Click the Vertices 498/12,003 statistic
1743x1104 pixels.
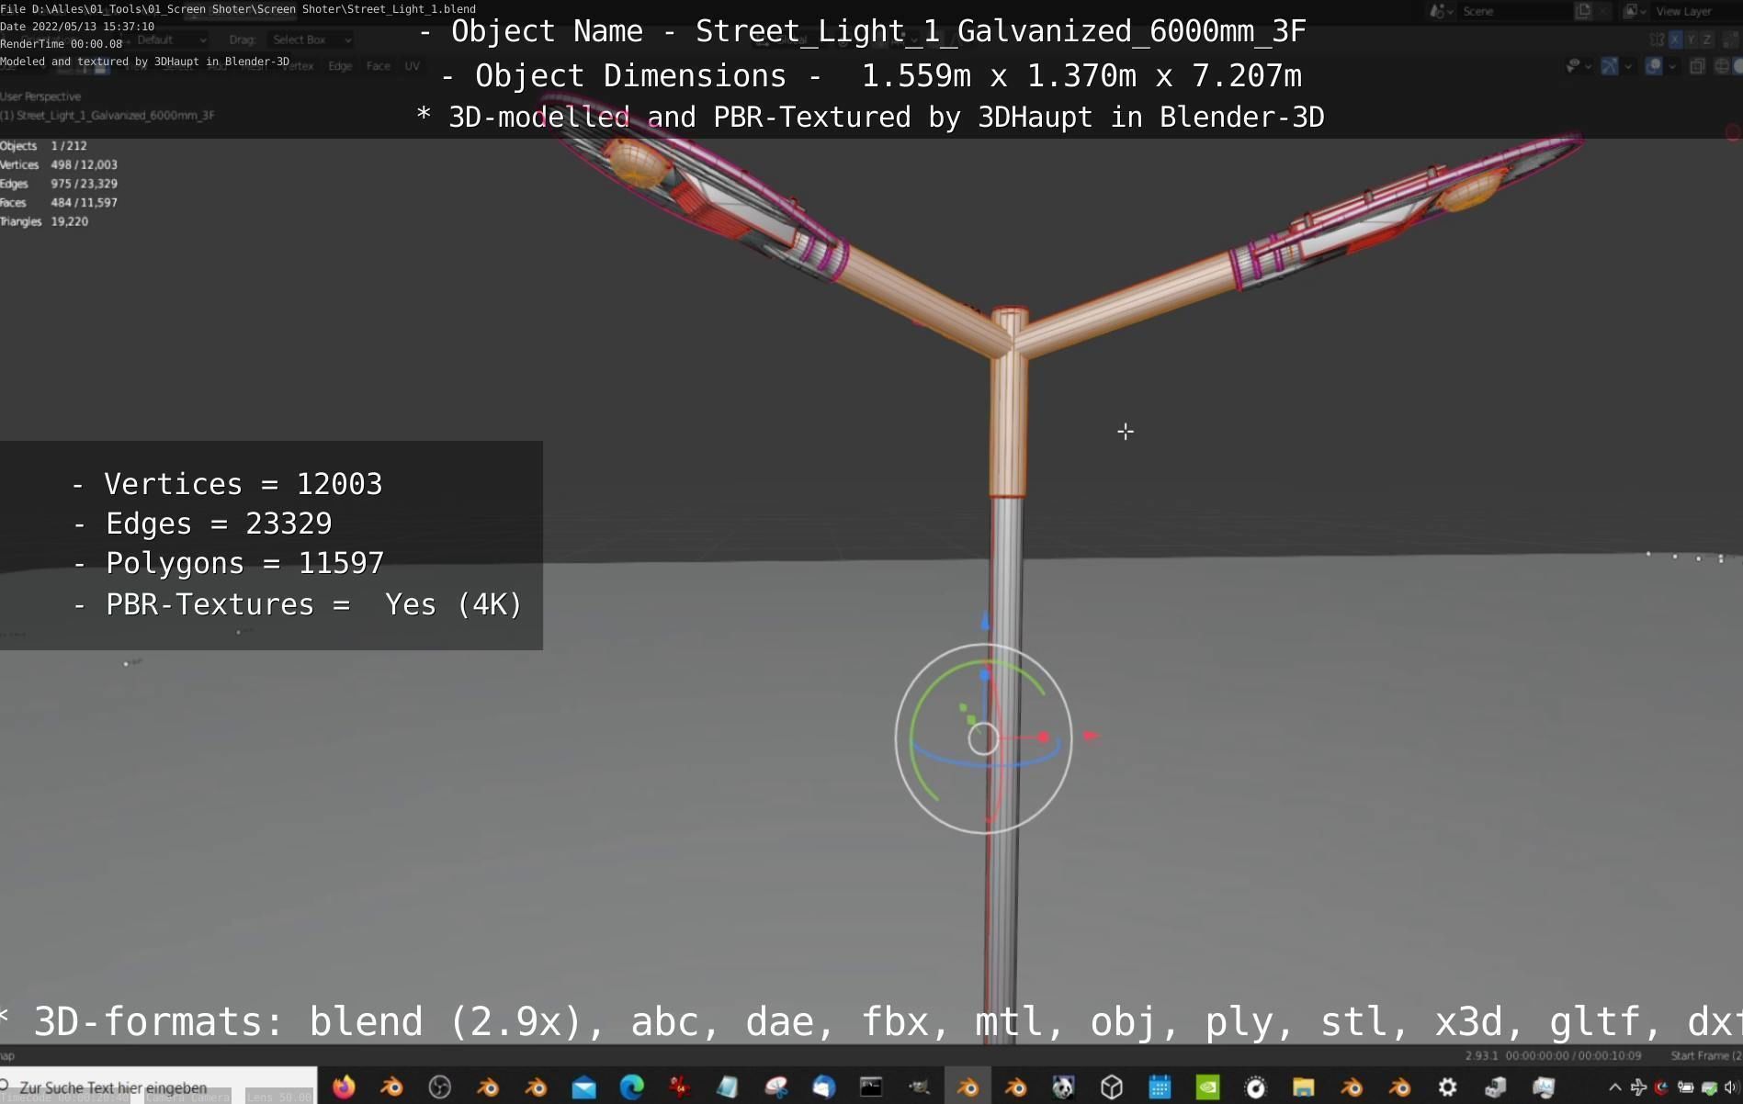click(x=59, y=165)
